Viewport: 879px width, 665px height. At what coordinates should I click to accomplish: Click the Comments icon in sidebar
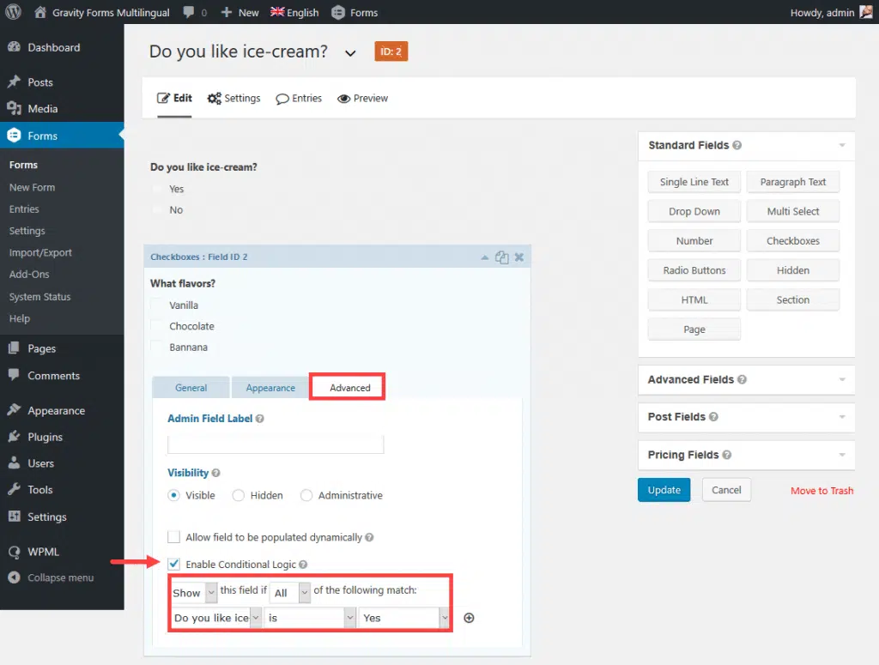[14, 375]
